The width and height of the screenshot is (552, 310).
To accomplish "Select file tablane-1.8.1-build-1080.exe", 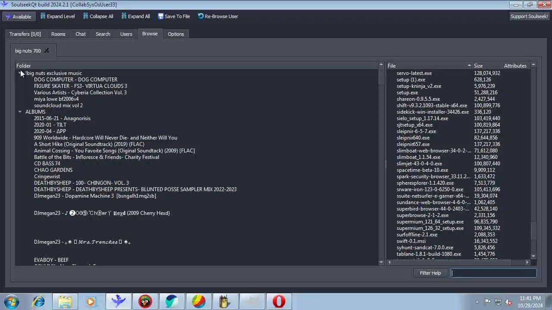I will pyautogui.click(x=429, y=254).
